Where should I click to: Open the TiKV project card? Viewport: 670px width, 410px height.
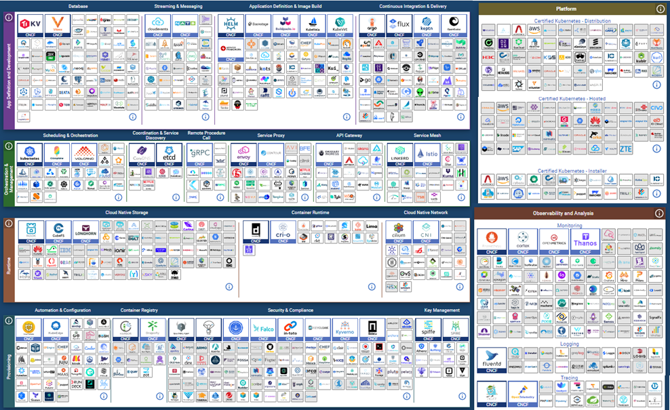coord(31,26)
